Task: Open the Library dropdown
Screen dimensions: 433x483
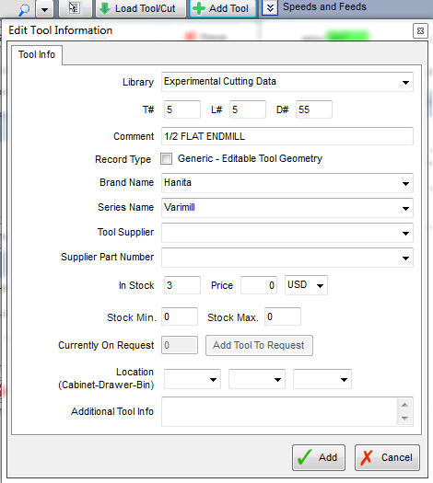Action: [x=287, y=82]
